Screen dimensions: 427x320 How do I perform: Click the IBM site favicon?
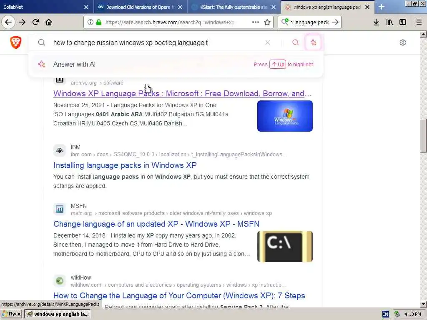60,150
